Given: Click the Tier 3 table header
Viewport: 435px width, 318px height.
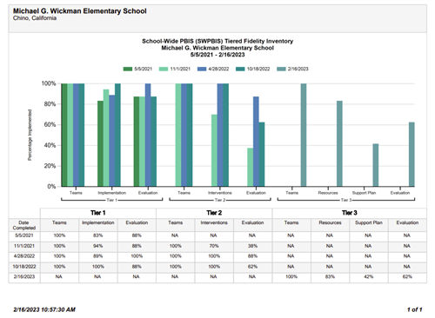Looking at the screenshot, I should point(350,213).
